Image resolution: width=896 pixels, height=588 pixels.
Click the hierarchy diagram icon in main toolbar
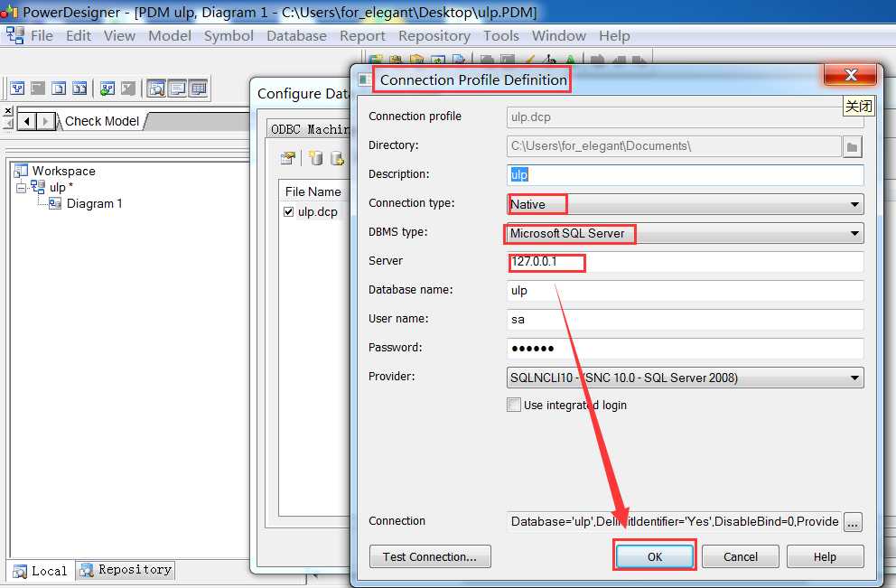pyautogui.click(x=18, y=88)
